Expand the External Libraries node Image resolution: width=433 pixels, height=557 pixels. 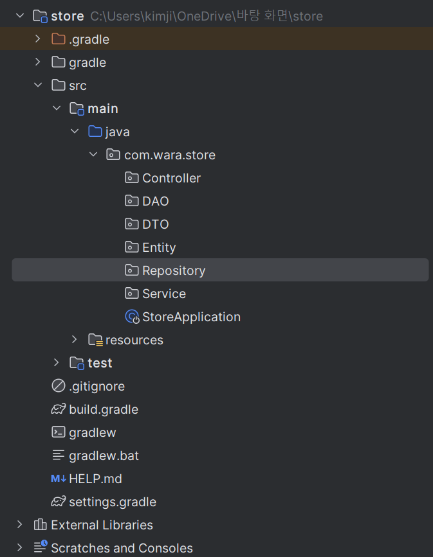tap(19, 525)
